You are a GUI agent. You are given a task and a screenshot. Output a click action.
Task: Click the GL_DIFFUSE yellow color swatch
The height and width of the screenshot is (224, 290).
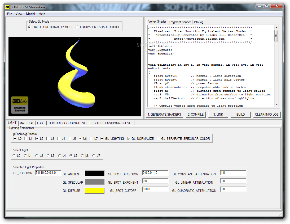tap(95, 191)
